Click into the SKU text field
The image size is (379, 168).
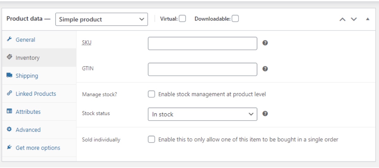coord(202,44)
